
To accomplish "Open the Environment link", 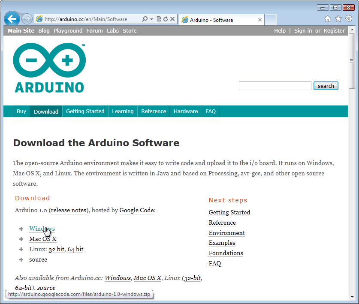I will point(227,233).
